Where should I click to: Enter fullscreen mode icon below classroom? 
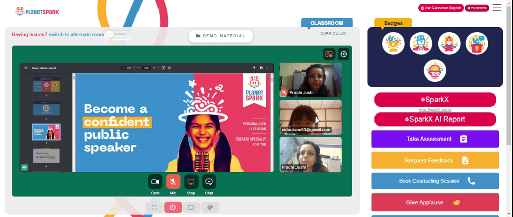[x=154, y=207]
